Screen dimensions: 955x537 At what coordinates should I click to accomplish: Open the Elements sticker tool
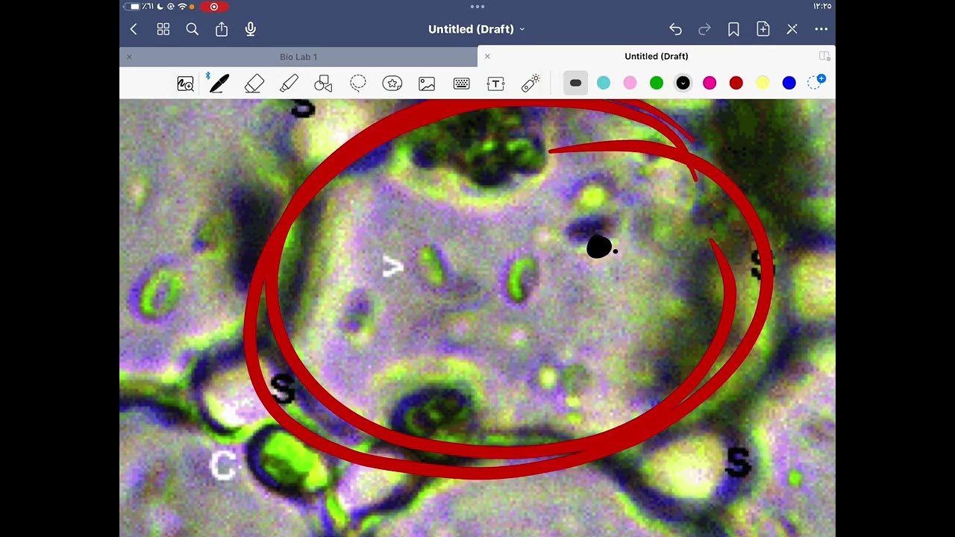click(392, 84)
